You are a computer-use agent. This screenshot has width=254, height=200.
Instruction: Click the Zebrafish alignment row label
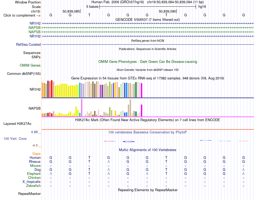33,186
